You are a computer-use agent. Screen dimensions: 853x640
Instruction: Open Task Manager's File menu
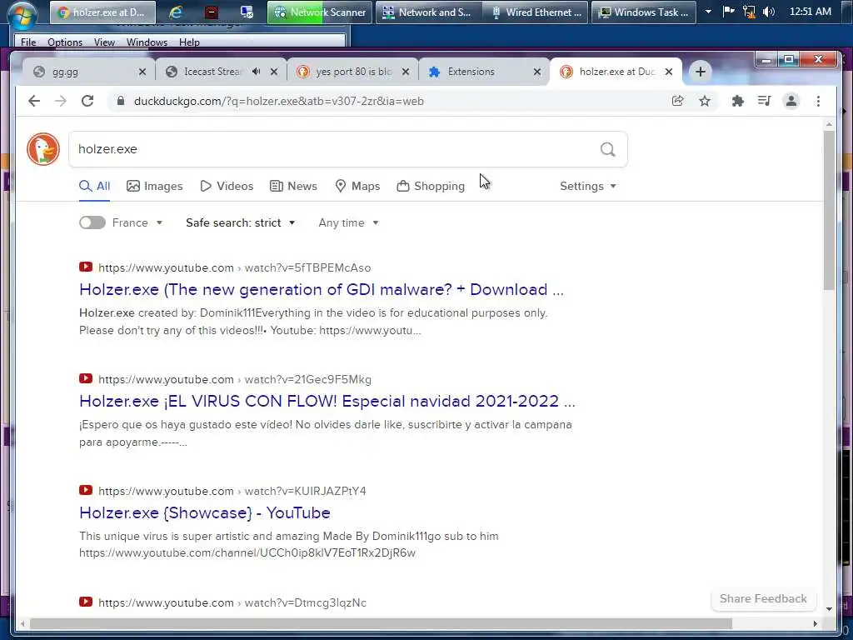click(28, 42)
